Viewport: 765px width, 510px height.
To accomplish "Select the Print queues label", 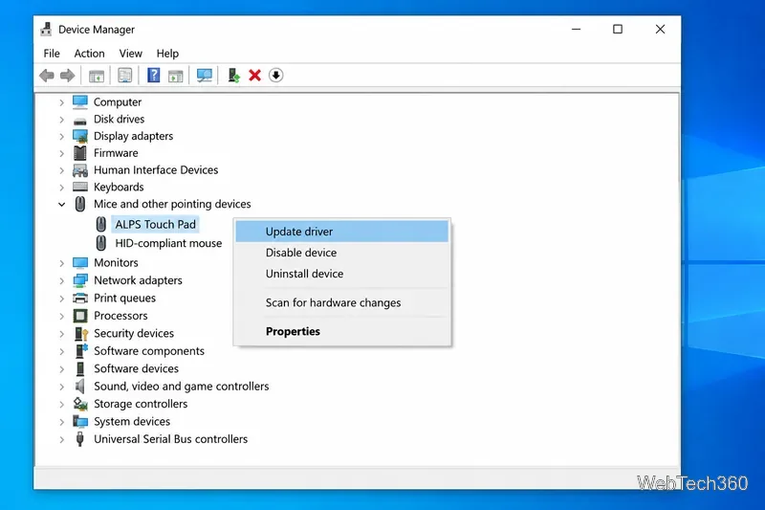I will point(125,299).
